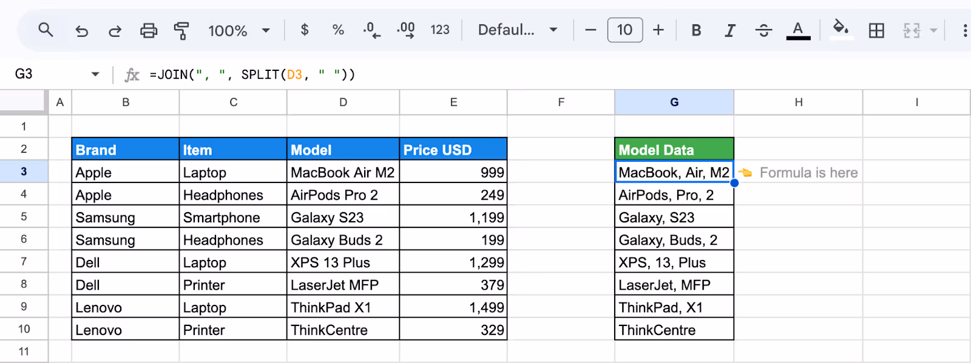Click the Redo arrow icon
The height and width of the screenshot is (363, 971).
(x=115, y=30)
